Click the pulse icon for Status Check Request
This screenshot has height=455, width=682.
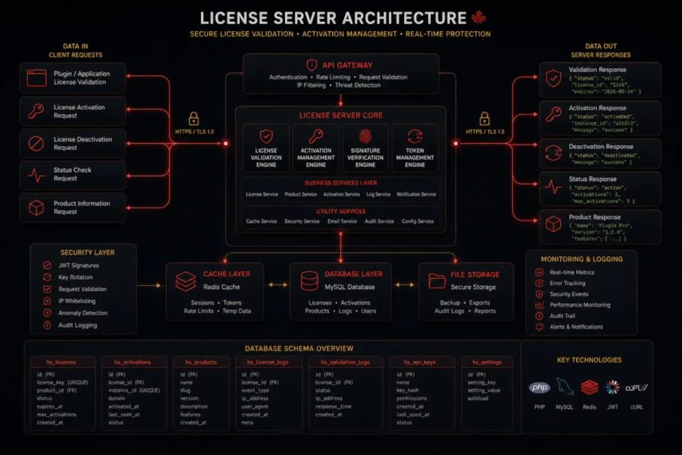point(36,174)
